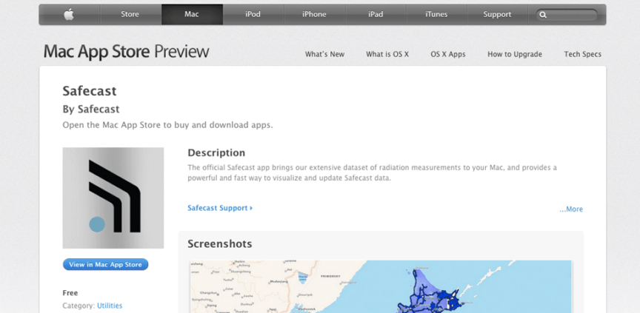Click the Safecast app icon
The height and width of the screenshot is (313, 640).
pos(113,198)
